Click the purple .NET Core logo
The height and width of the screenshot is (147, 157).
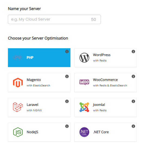pyautogui.click(x=84, y=132)
